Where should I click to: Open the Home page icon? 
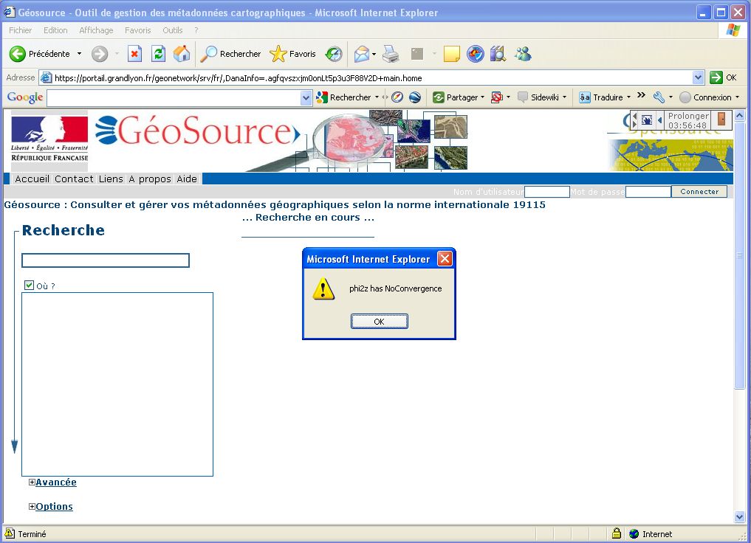[x=182, y=54]
